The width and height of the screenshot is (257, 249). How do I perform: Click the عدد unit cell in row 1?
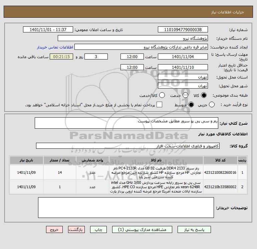coord(92,172)
